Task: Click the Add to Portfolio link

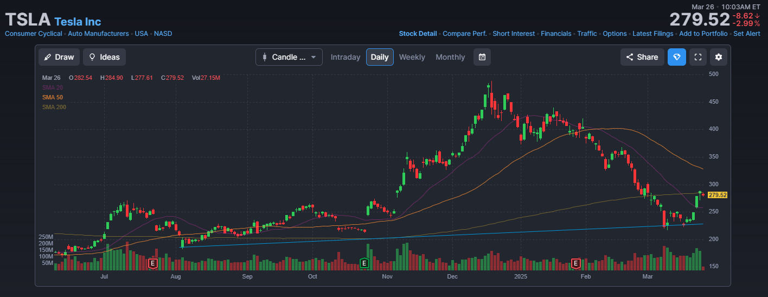Action: 703,34
